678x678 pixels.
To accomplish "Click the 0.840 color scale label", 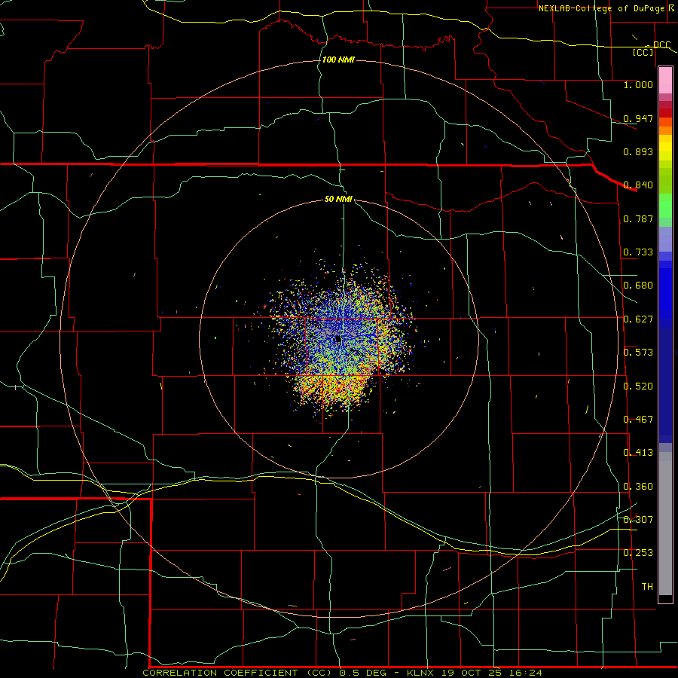I will tap(638, 185).
